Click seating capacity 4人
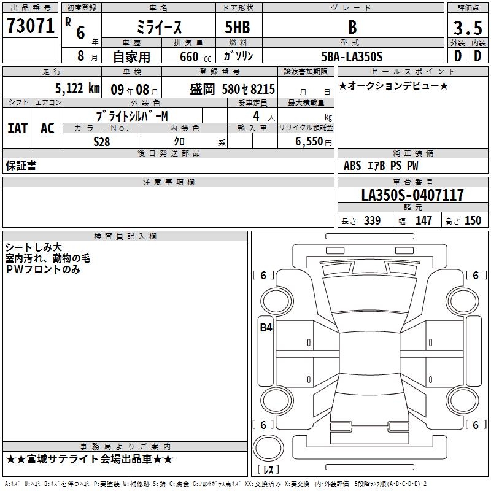This screenshot has height=491, width=491. coord(263,117)
